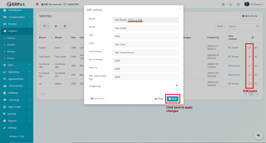Open the notifications bell icon
266x143 pixels.
point(231,4)
